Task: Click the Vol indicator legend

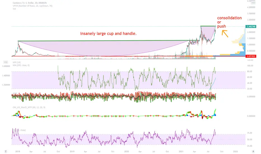Action: (14, 9)
